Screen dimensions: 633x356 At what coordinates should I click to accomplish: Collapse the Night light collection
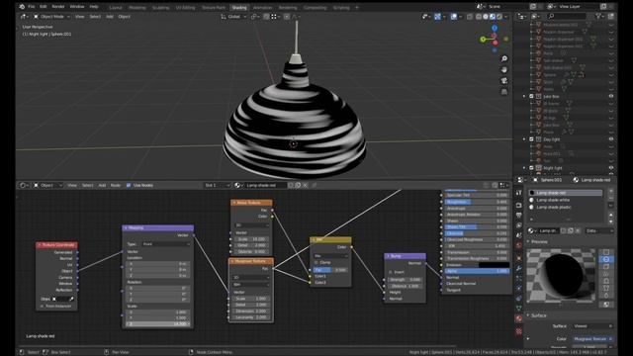[524, 168]
